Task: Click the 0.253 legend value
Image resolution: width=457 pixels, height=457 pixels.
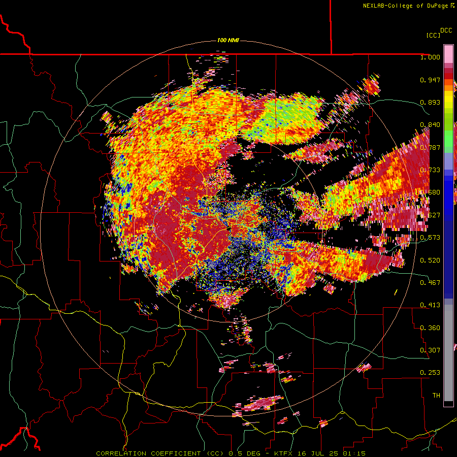Action: pyautogui.click(x=430, y=373)
